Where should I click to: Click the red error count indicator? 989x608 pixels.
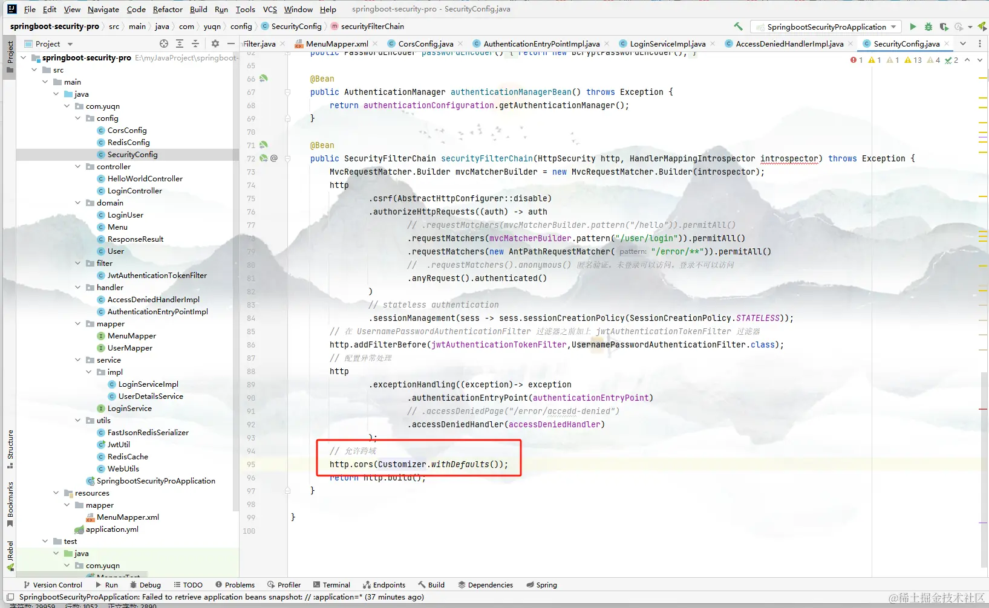(857, 60)
